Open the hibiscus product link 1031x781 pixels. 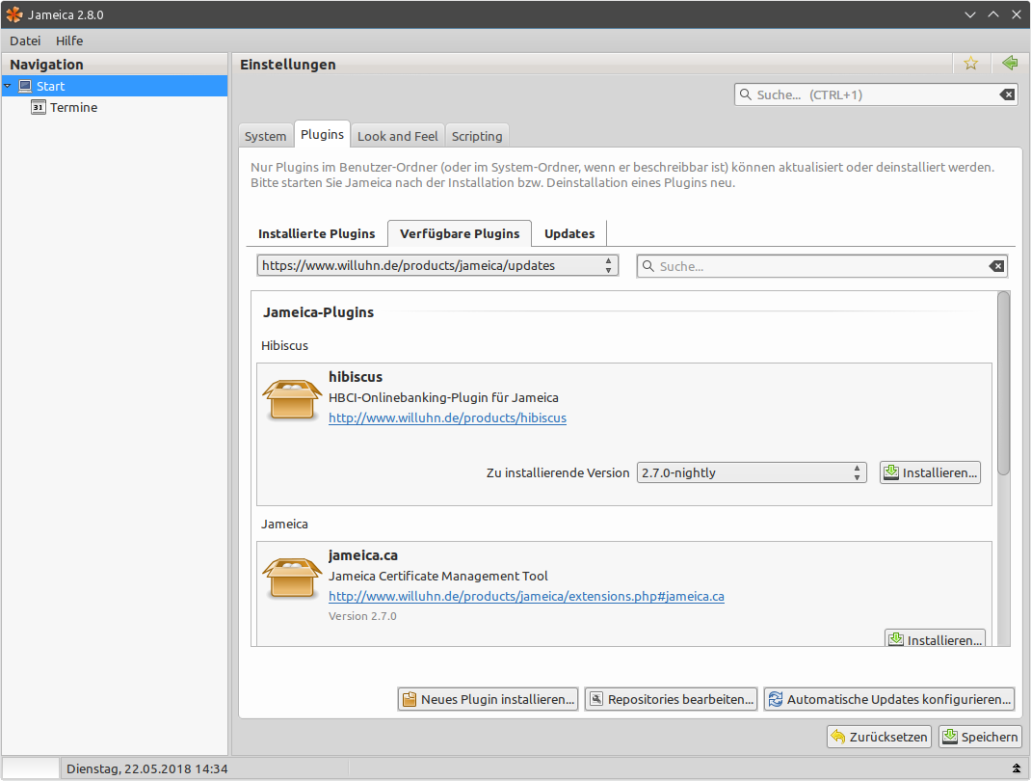coord(447,417)
